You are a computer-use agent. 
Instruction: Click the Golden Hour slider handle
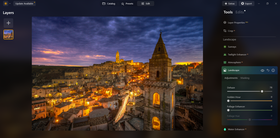[x=228, y=101]
